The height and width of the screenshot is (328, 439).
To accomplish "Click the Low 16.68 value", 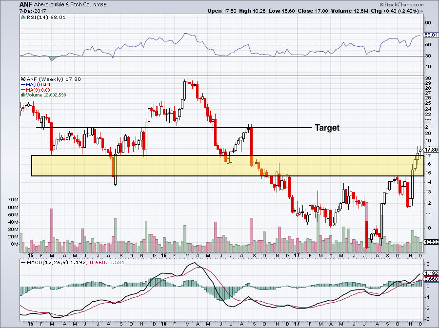I will pyautogui.click(x=281, y=11).
